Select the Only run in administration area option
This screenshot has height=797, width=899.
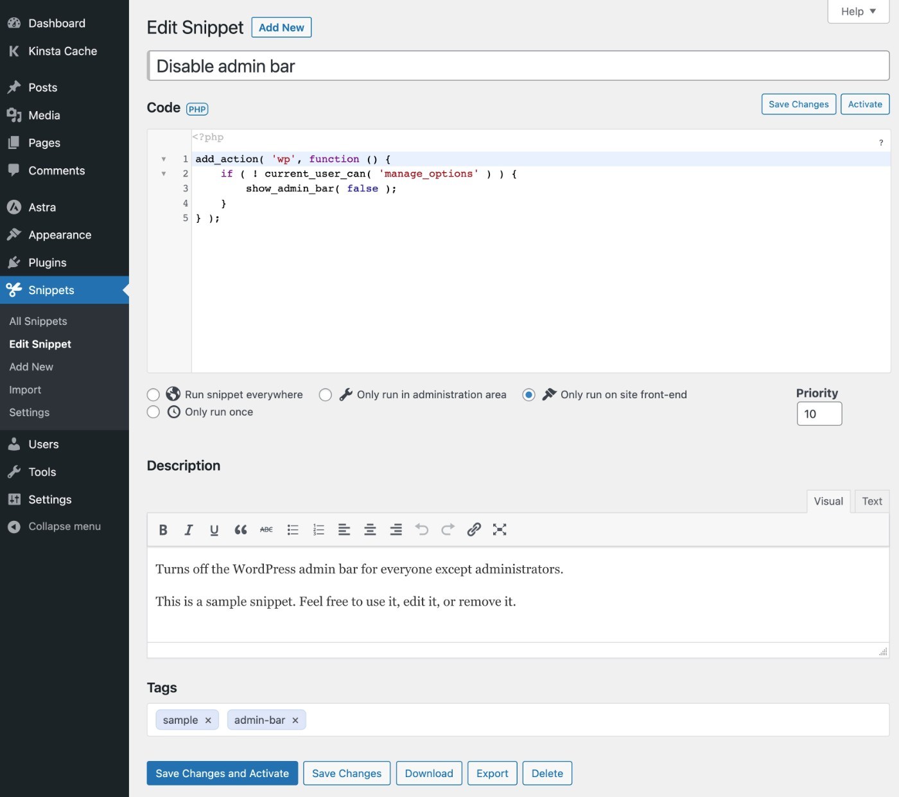326,394
